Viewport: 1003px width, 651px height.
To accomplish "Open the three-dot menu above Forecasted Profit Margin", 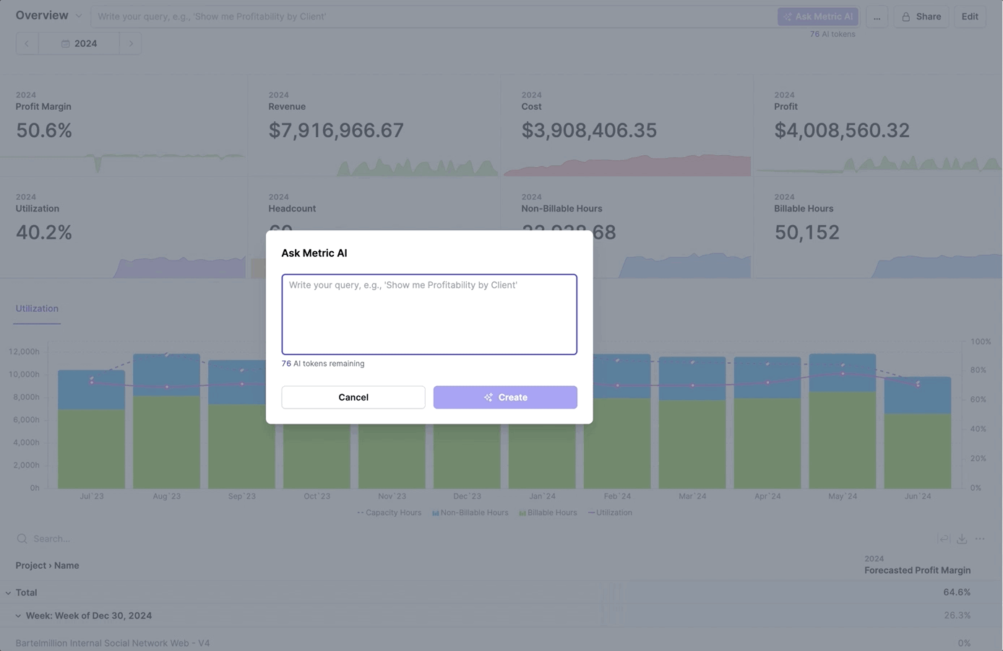I will pyautogui.click(x=980, y=538).
